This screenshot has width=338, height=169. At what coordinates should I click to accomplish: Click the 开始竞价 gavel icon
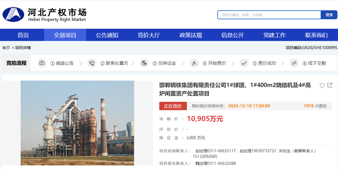[x=194, y=63]
